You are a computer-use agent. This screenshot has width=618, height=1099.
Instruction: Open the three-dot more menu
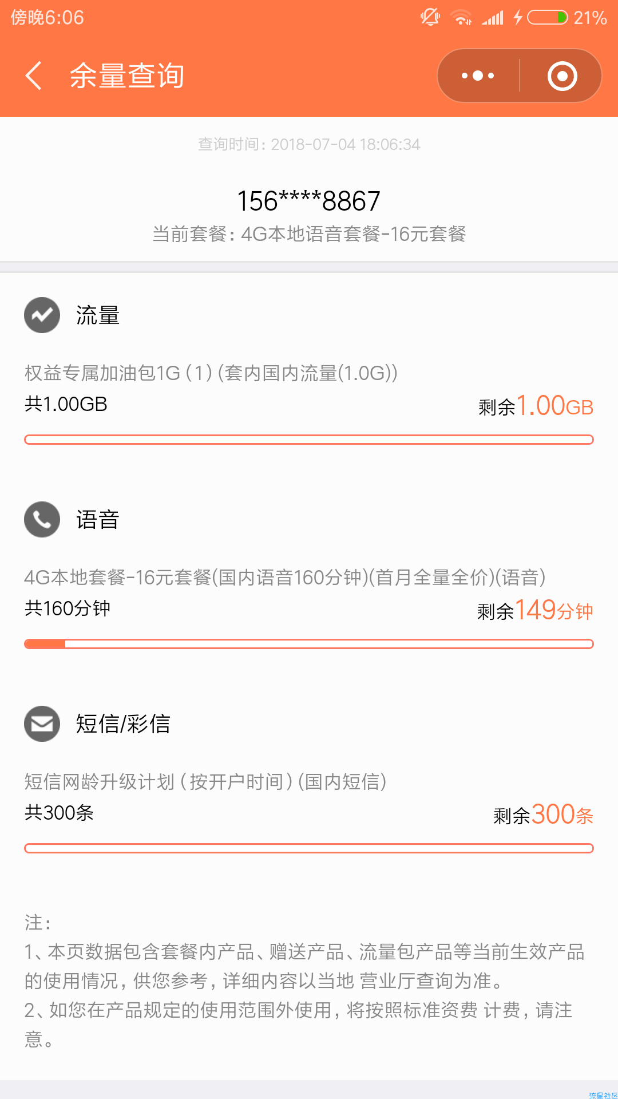(x=478, y=76)
